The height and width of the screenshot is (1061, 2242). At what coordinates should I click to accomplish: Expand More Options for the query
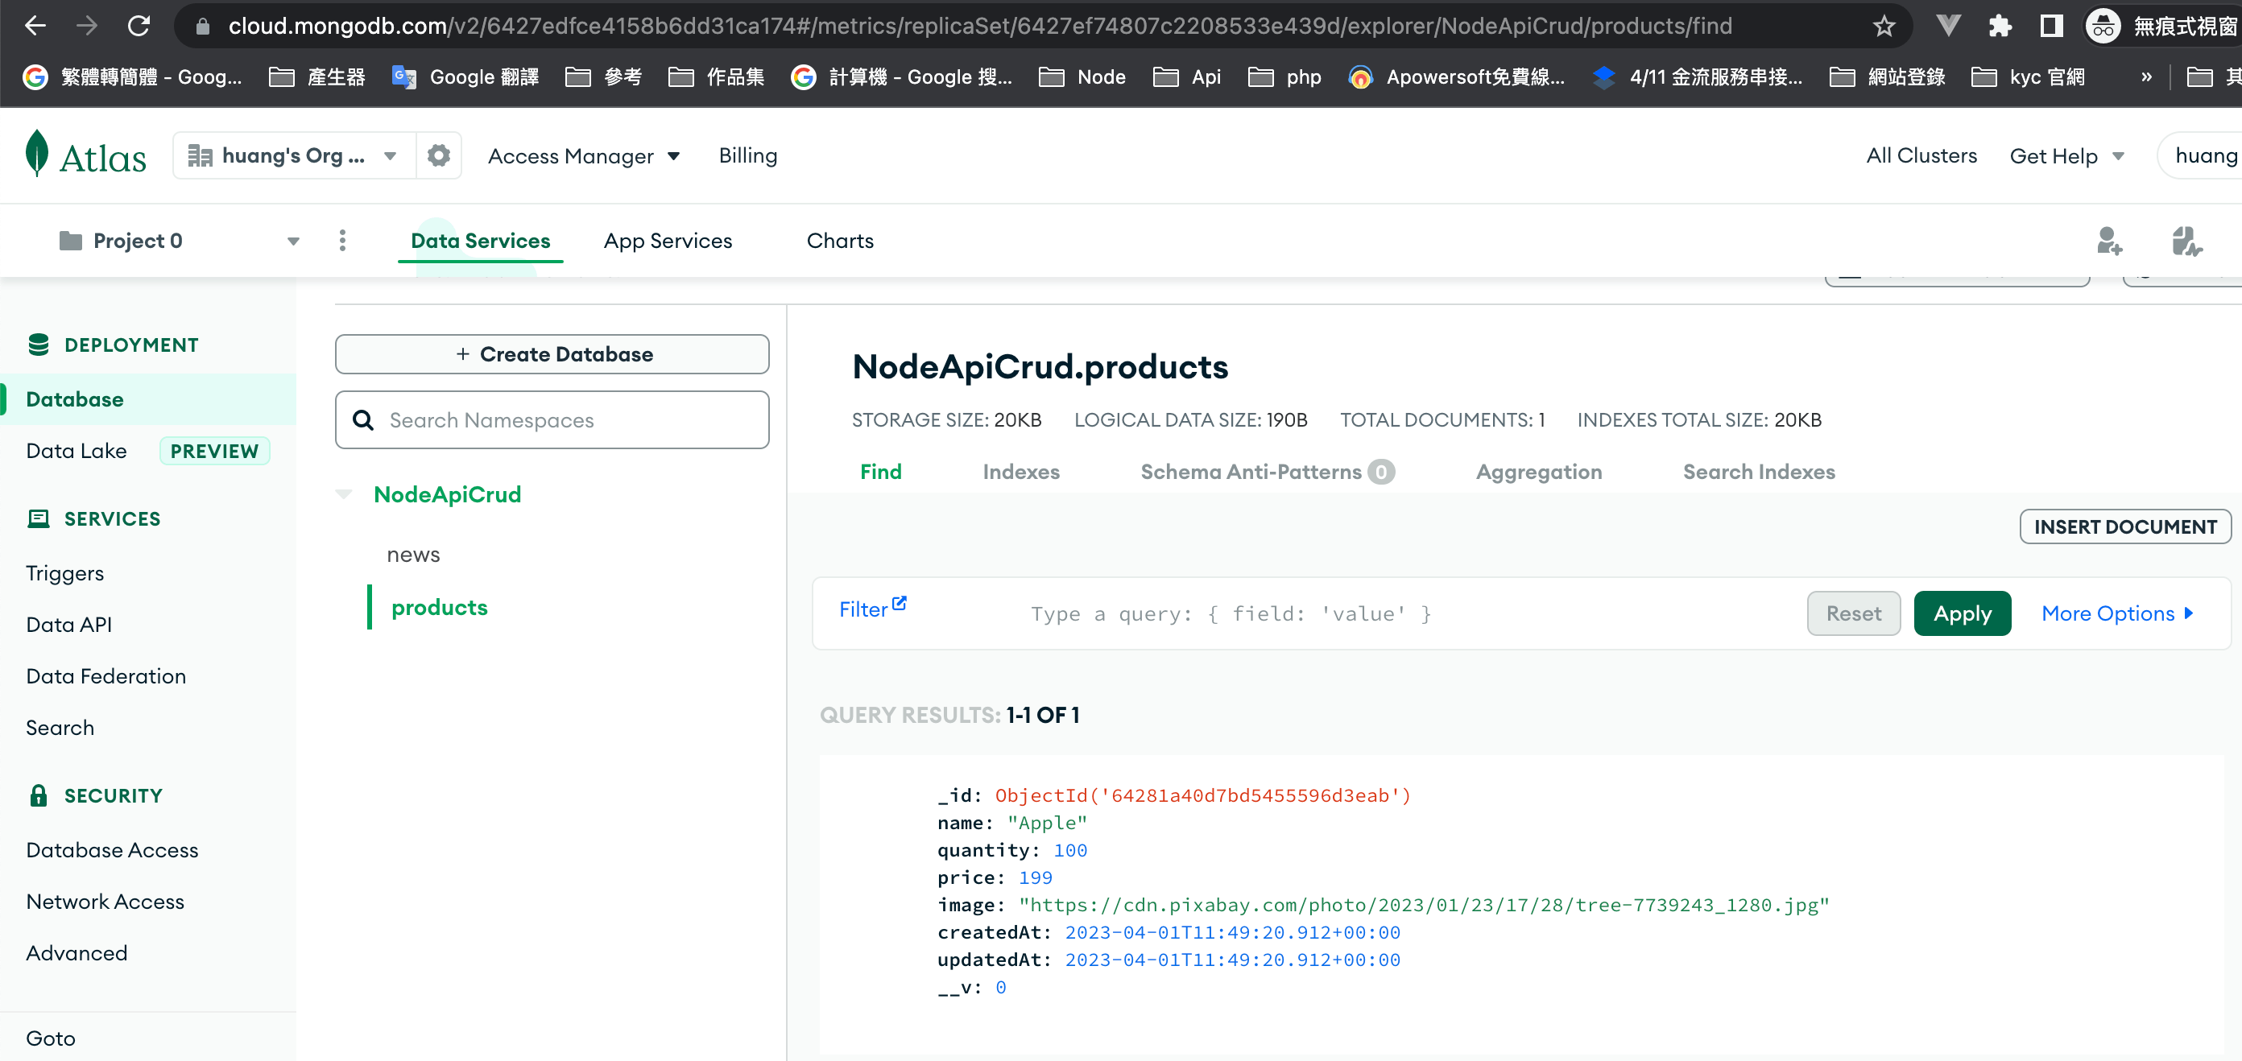pyautogui.click(x=2116, y=613)
